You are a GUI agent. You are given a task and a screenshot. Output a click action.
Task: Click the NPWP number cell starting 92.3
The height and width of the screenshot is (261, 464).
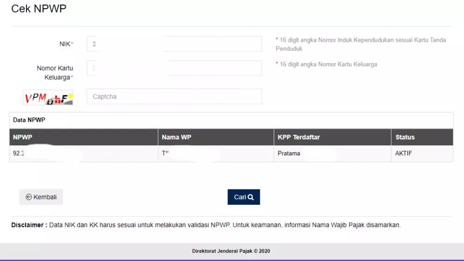click(x=19, y=153)
